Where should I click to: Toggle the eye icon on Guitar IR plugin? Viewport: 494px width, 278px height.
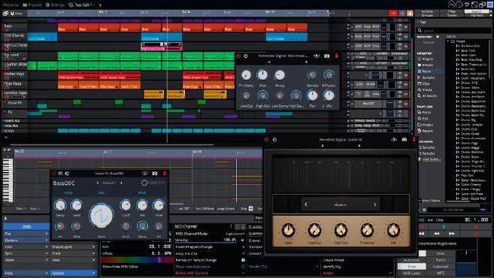[394, 140]
